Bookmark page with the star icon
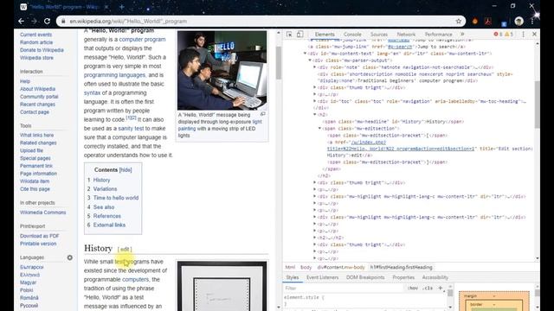 tap(459, 21)
